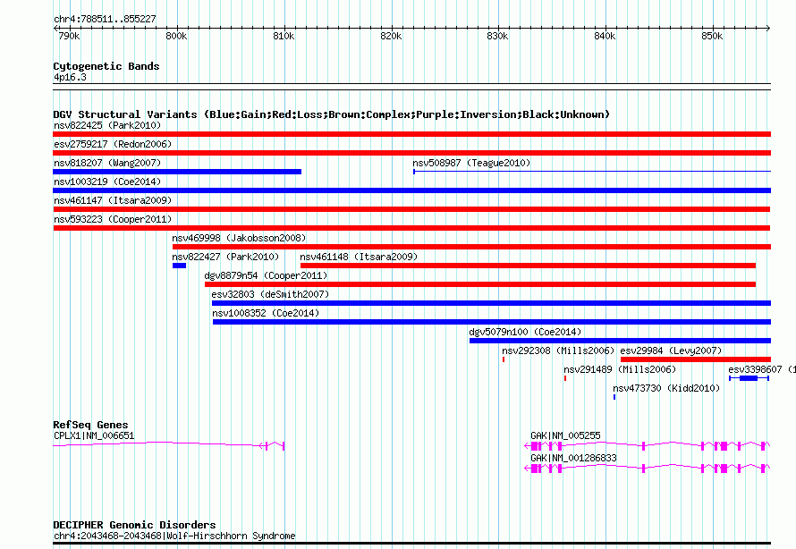The image size is (796, 549).
Task: Click the dgv8879n54 (Cooper2011) variant label
Action: click(266, 275)
